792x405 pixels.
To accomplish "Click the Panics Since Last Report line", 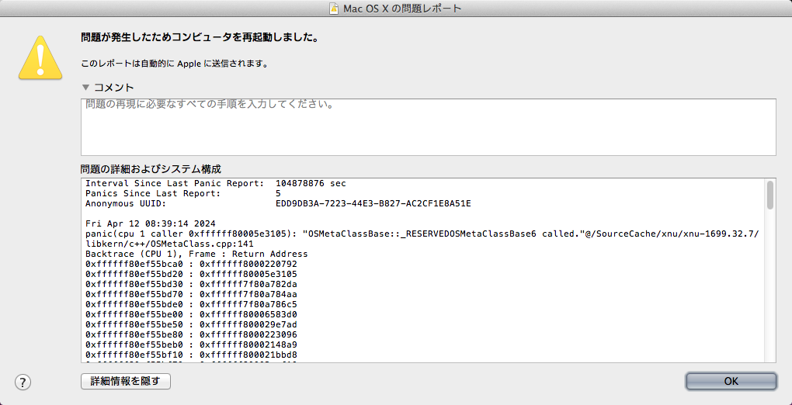I will point(183,193).
